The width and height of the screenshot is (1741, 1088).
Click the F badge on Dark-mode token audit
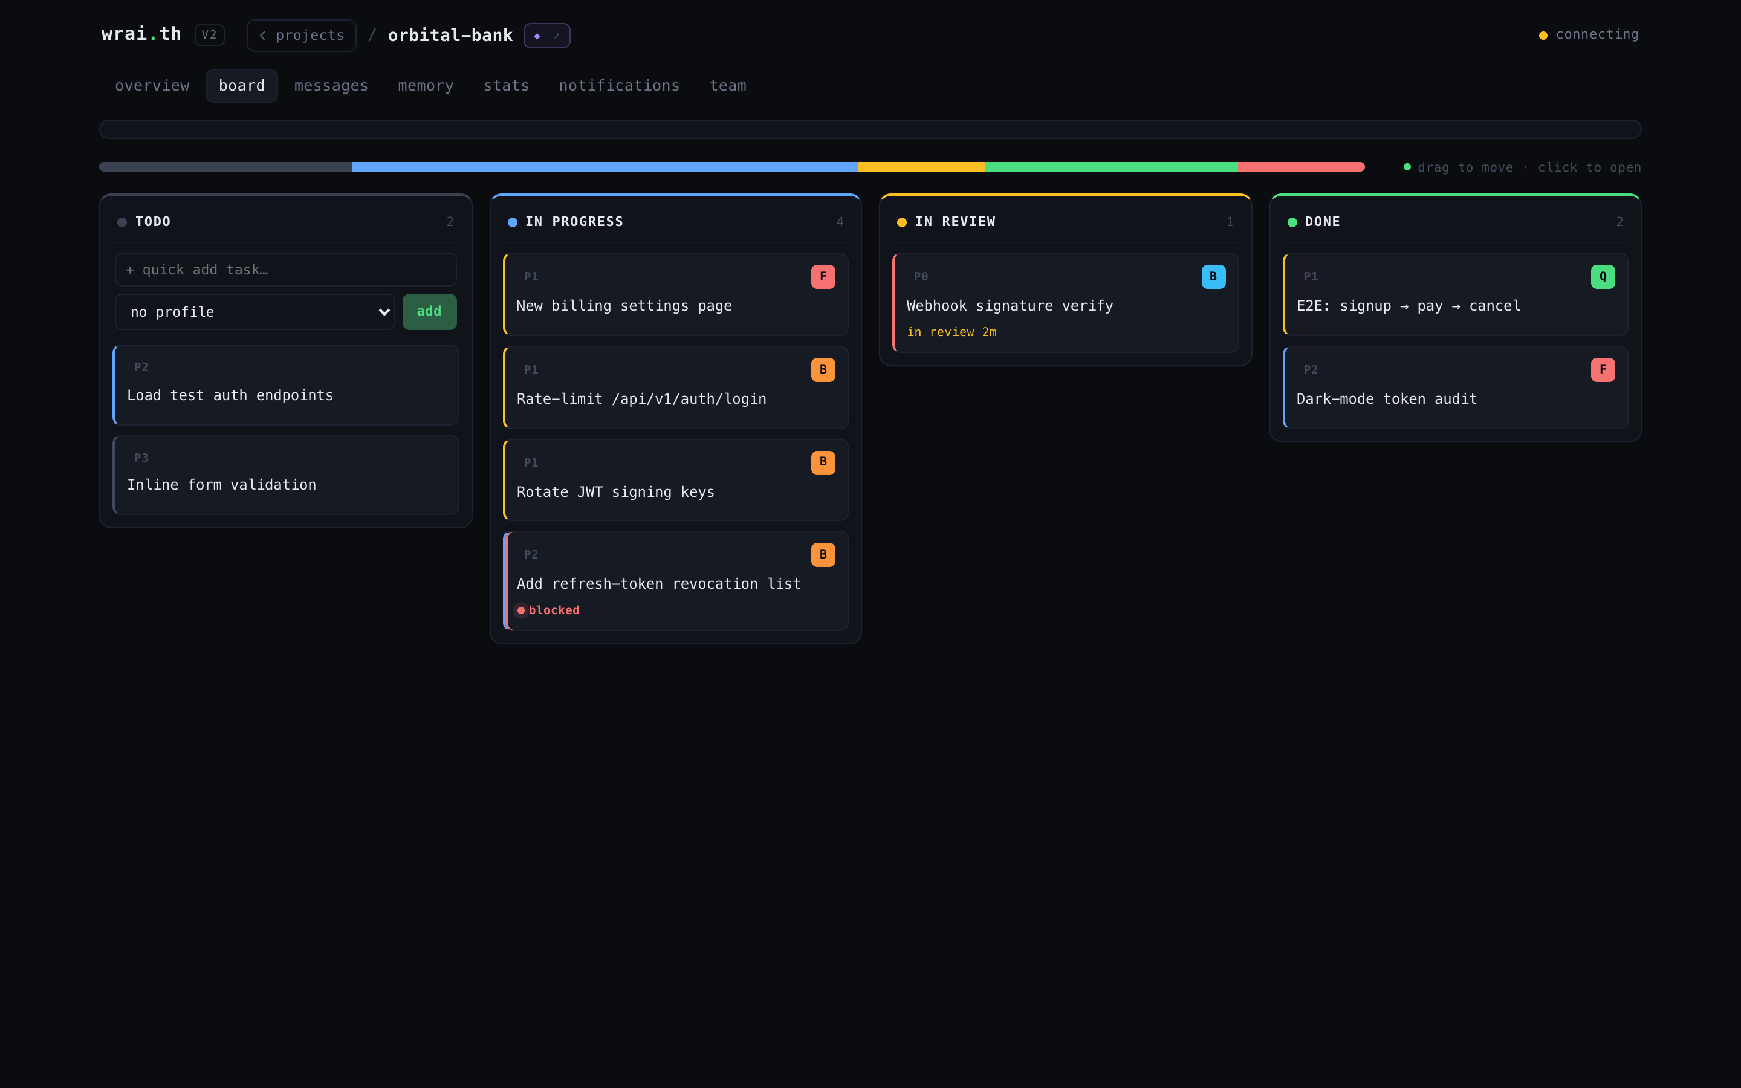tap(1603, 370)
